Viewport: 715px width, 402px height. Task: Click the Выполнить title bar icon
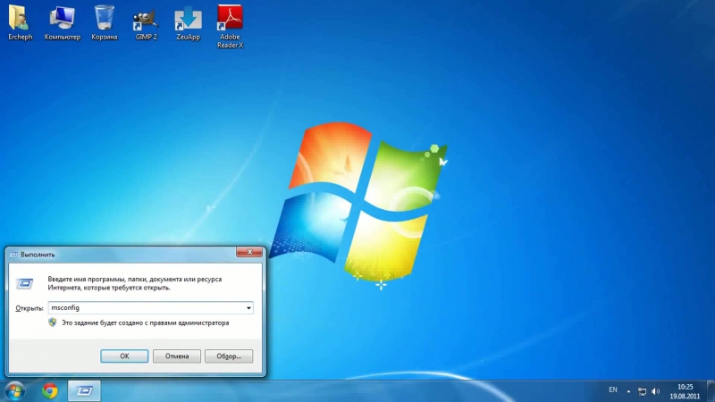(13, 255)
